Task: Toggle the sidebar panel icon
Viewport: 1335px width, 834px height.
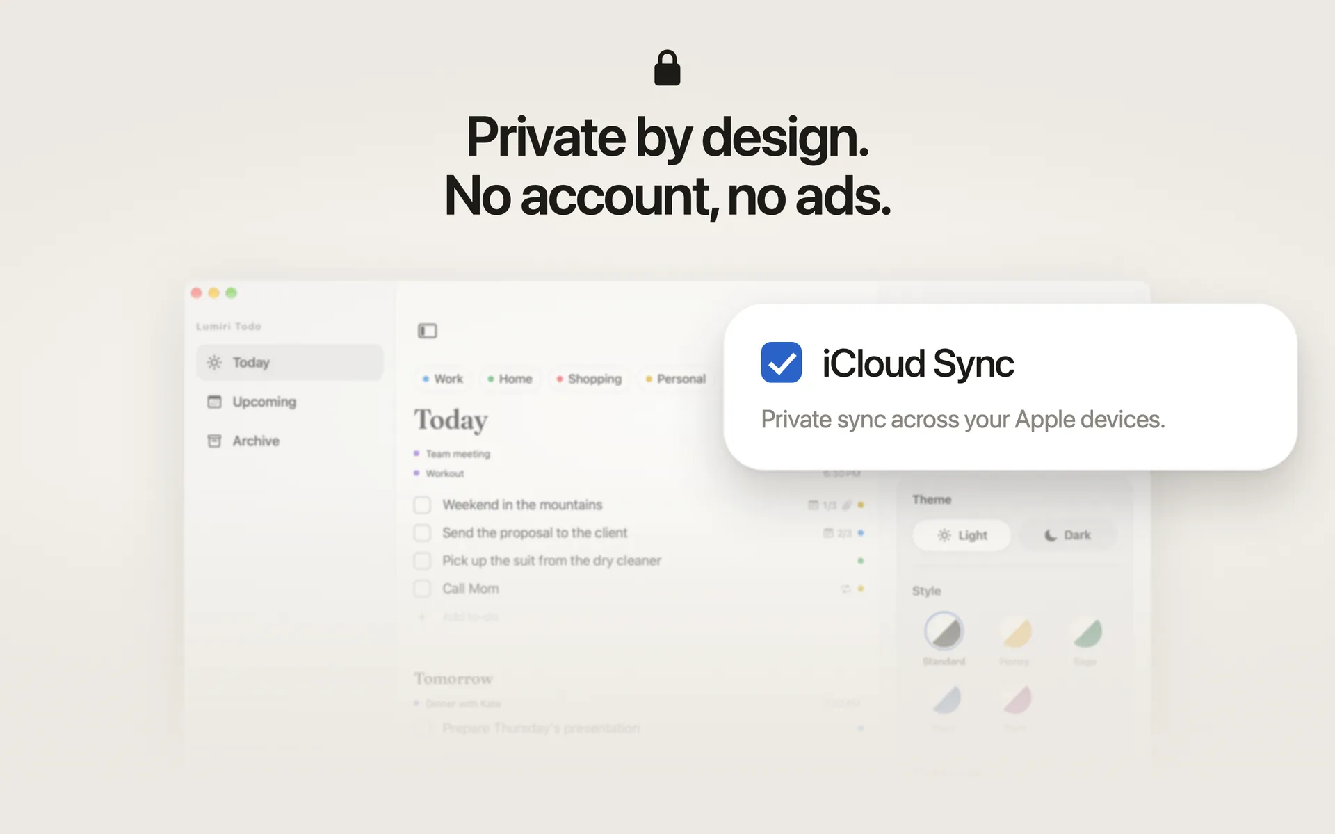Action: (427, 331)
